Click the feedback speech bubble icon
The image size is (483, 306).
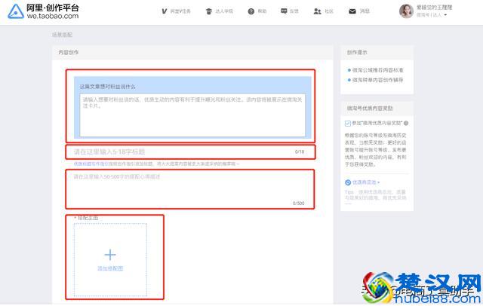(x=284, y=11)
